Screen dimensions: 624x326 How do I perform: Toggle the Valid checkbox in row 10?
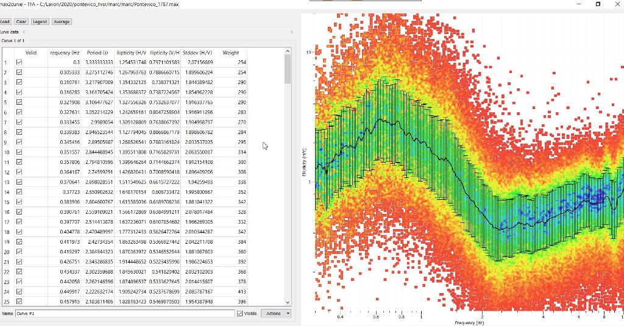pyautogui.click(x=19, y=152)
